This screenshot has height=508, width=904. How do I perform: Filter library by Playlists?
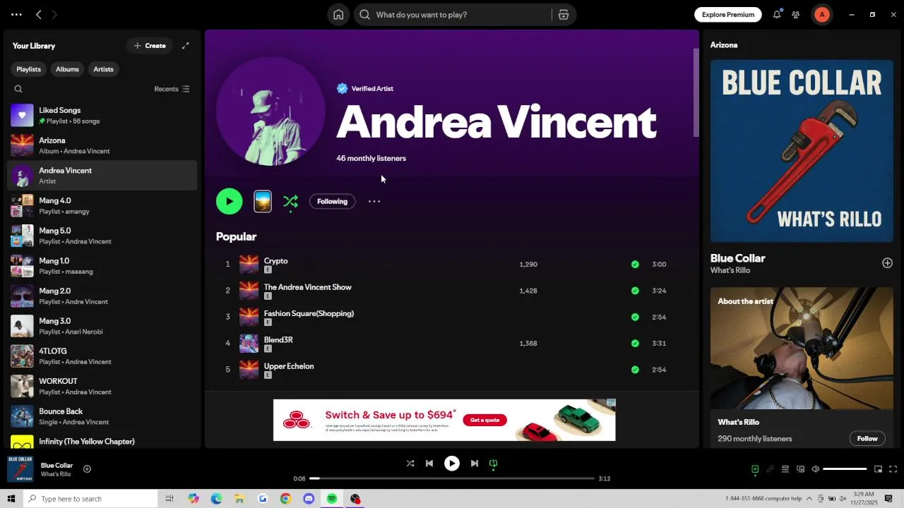point(28,69)
